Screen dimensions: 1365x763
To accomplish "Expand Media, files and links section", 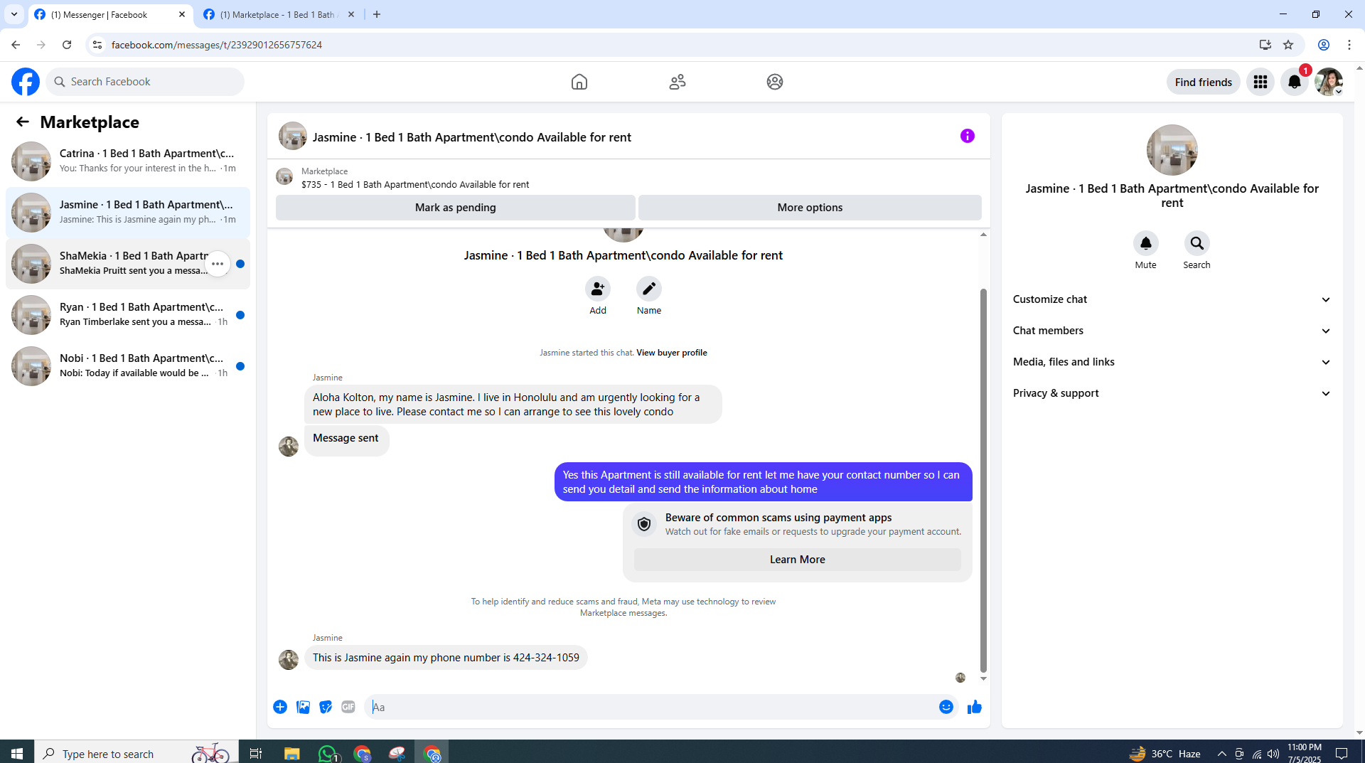I will (x=1172, y=362).
